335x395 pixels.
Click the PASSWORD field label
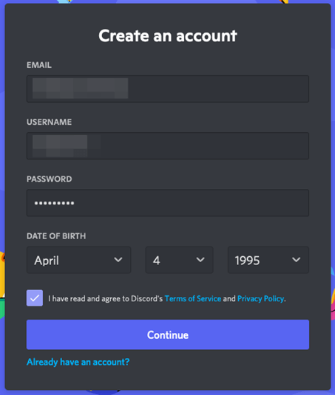(x=50, y=179)
